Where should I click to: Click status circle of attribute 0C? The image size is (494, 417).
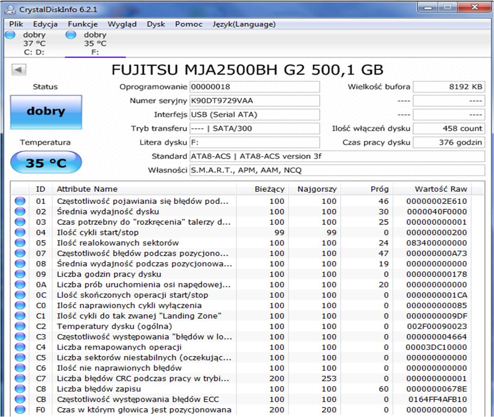pyautogui.click(x=20, y=295)
